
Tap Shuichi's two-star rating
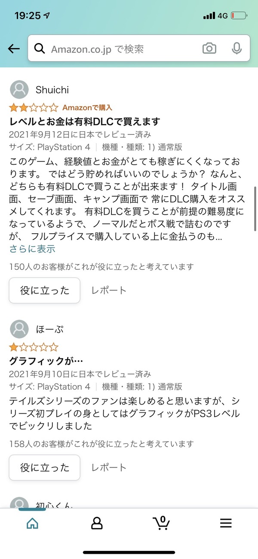pos(34,107)
